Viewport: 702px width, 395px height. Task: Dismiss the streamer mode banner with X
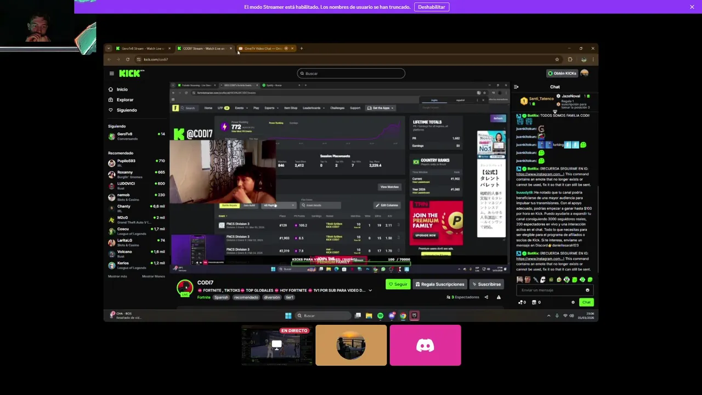pyautogui.click(x=692, y=7)
